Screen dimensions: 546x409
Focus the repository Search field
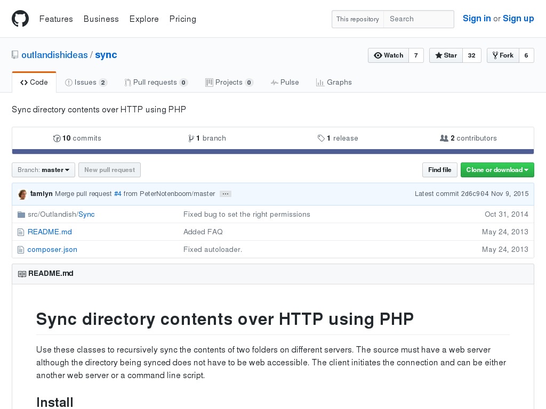(419, 19)
